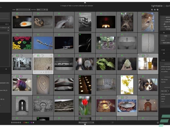Apply the purple color label

coord(32,122)
